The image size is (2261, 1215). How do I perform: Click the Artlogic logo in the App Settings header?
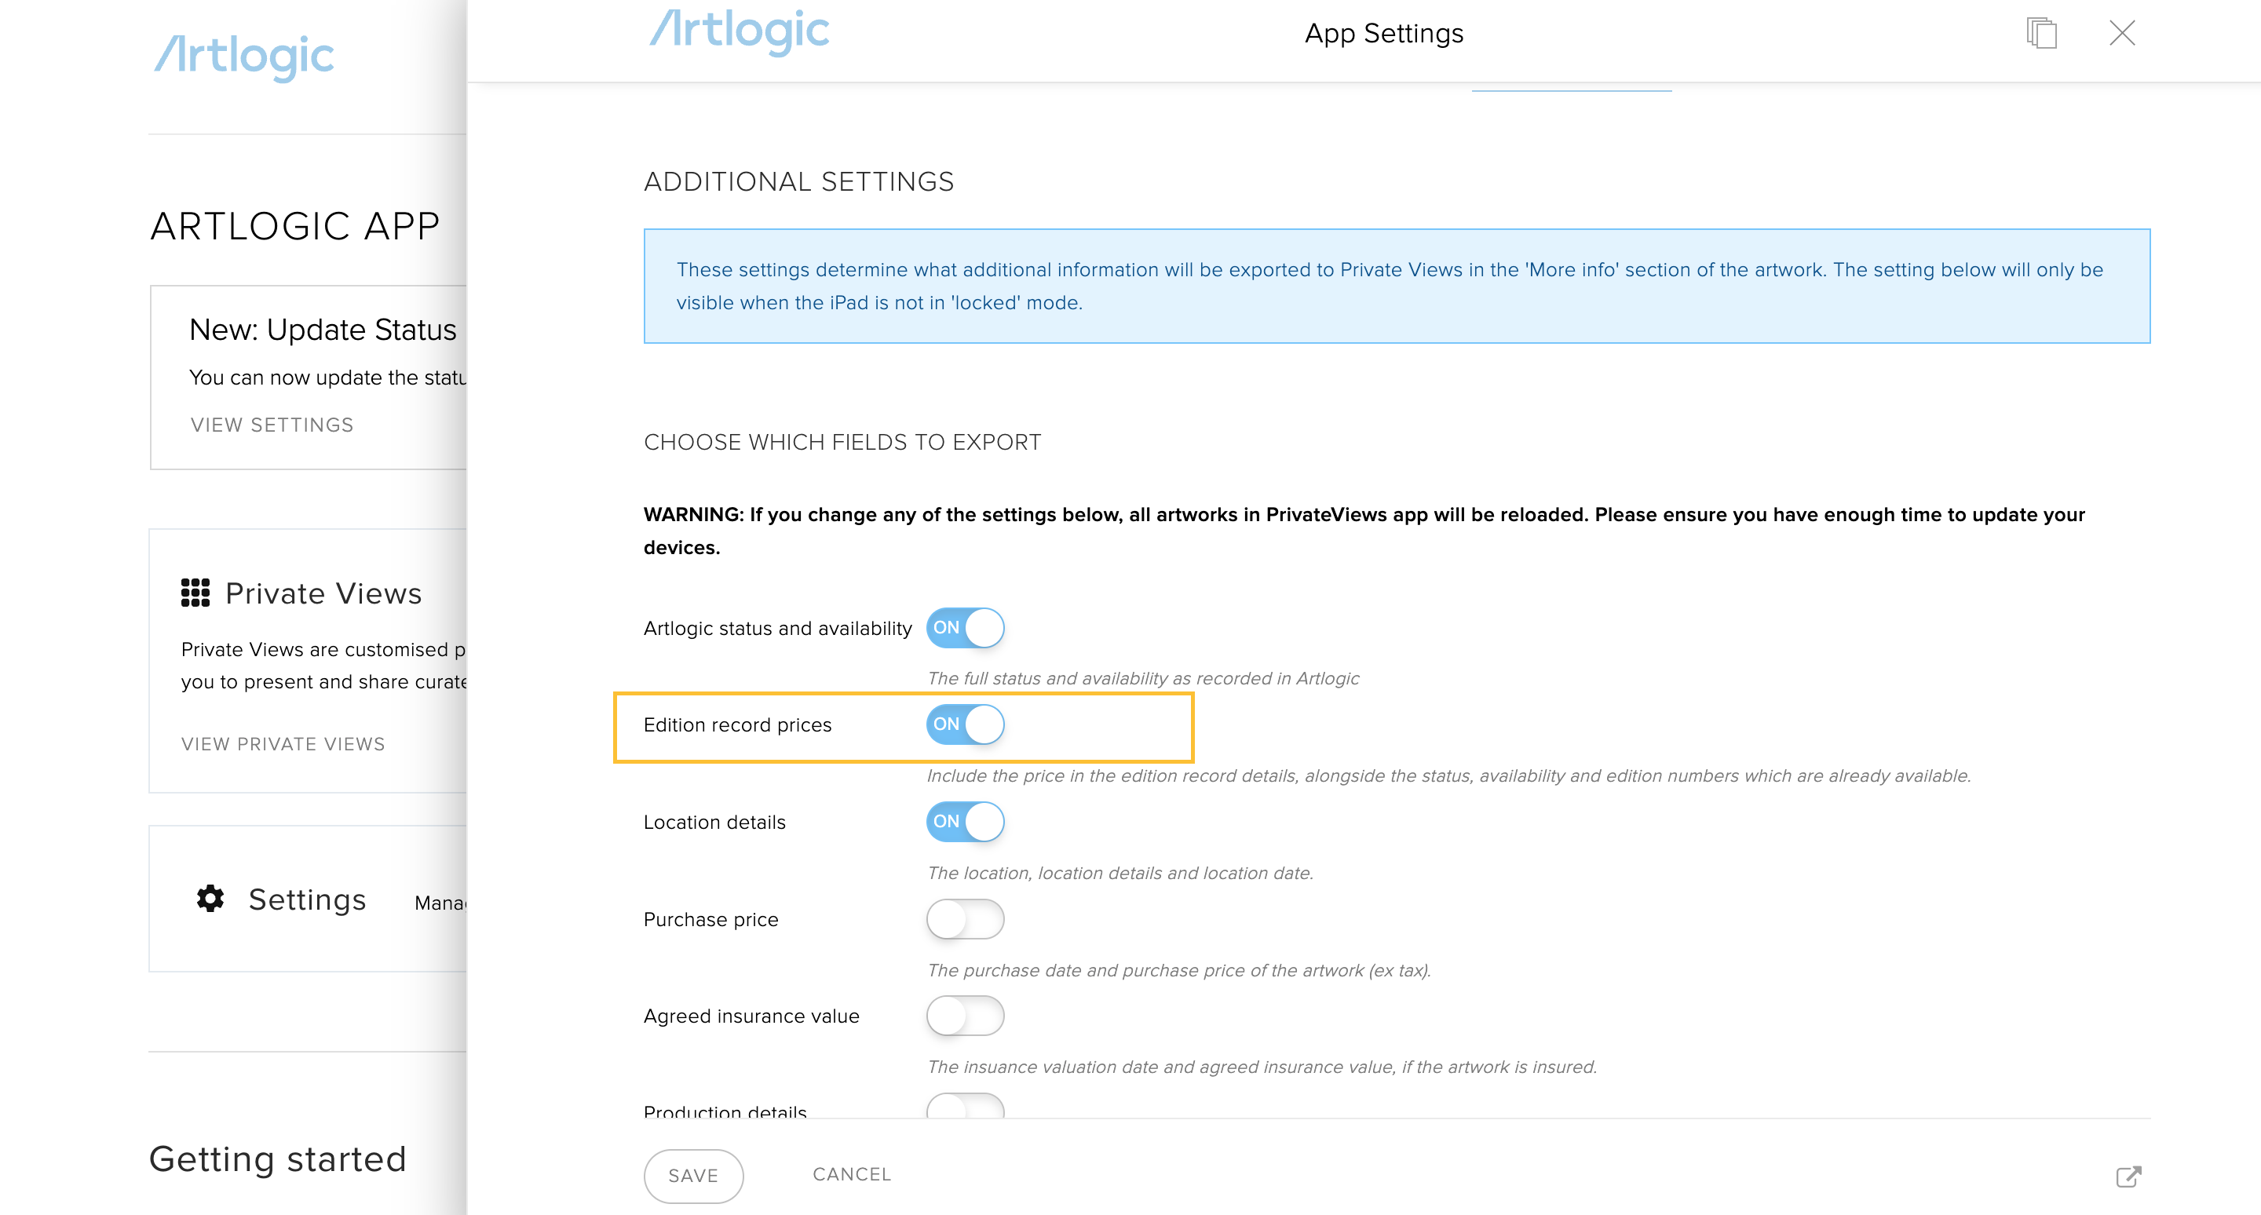pos(739,31)
